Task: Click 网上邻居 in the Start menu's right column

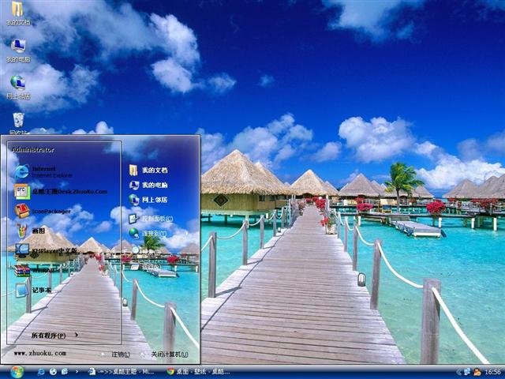Action: coord(148,200)
